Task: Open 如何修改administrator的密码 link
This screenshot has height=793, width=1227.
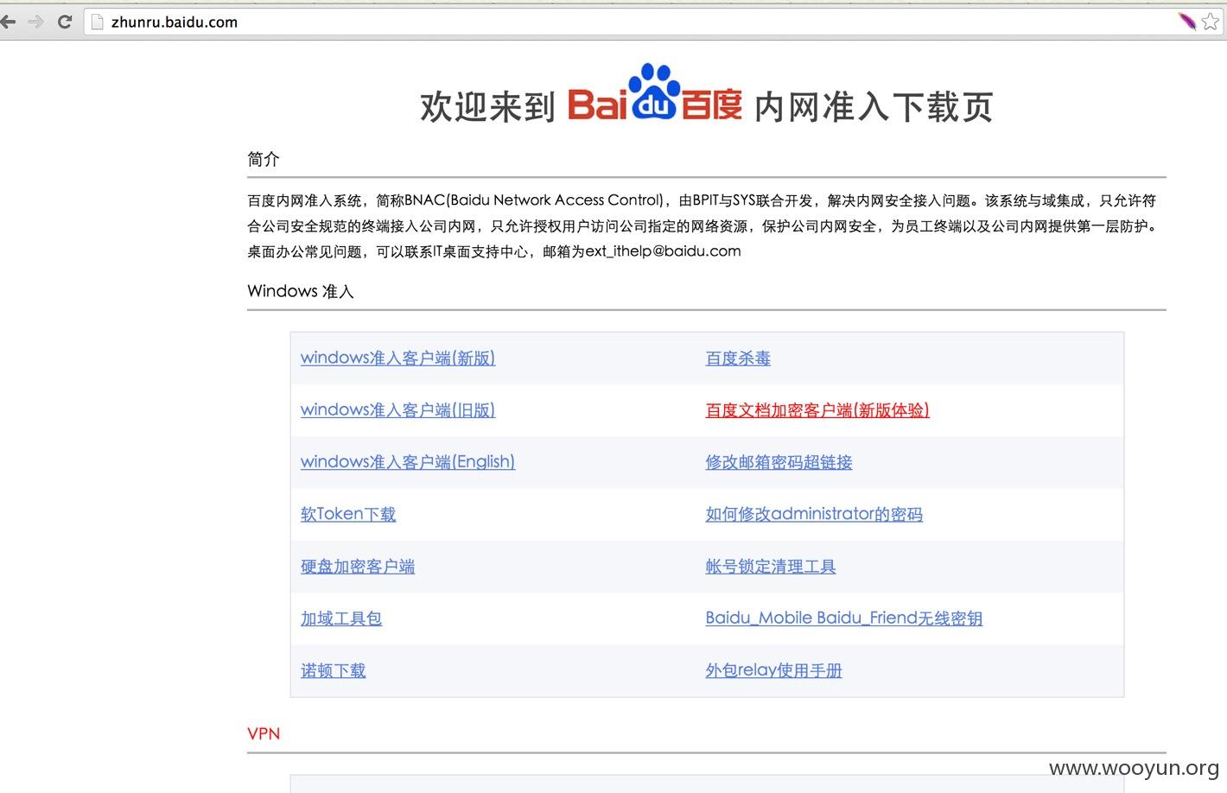Action: (814, 514)
